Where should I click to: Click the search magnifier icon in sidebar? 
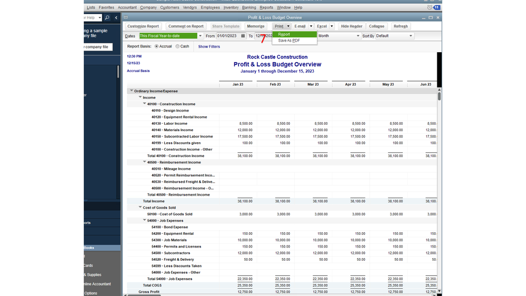pyautogui.click(x=107, y=17)
